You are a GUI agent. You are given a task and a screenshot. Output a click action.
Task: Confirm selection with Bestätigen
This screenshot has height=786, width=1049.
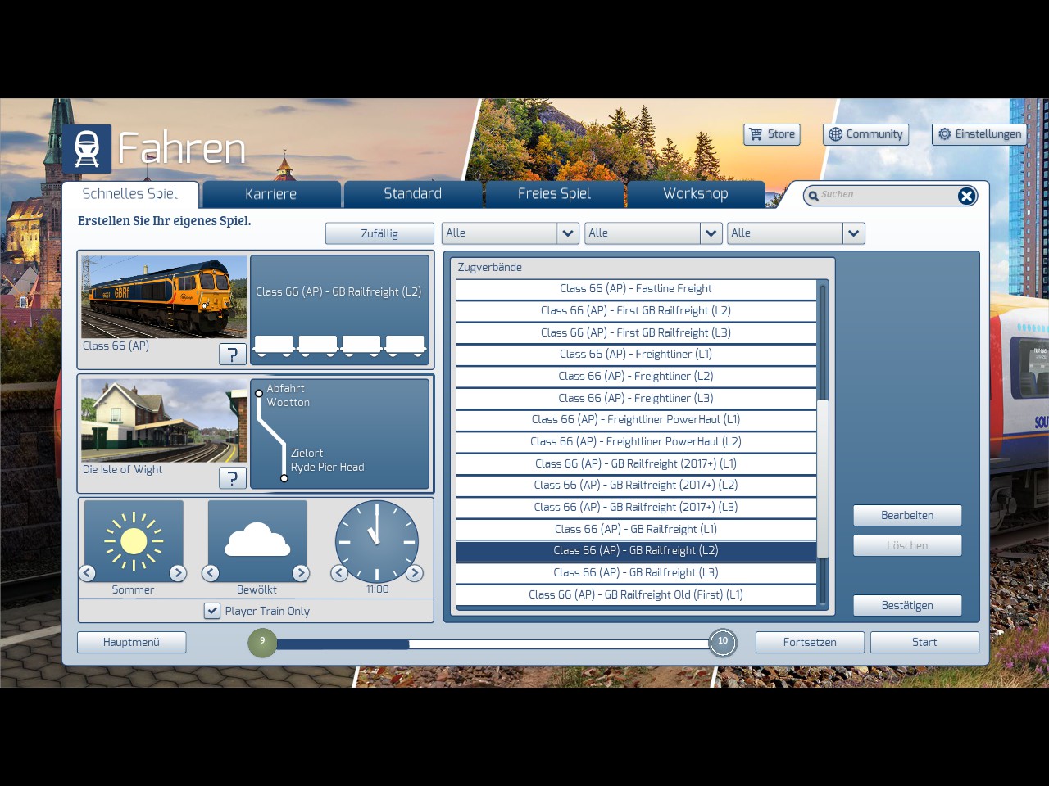(x=907, y=605)
